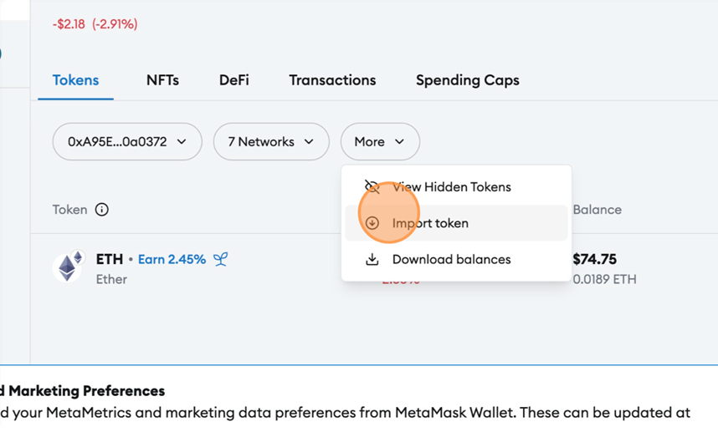Viewport: 718px width, 432px height.
Task: Click the Token column header label
Action: click(69, 210)
